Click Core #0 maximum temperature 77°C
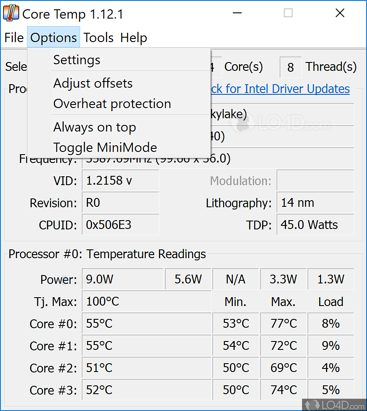 pos(283,323)
